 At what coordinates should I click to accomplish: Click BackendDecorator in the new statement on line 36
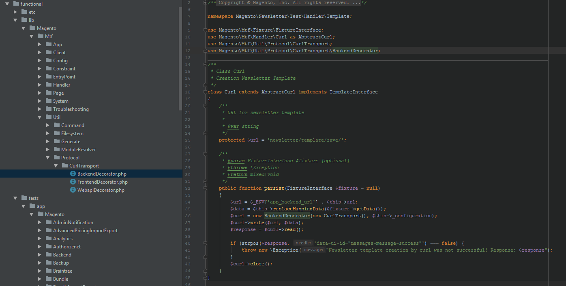click(x=287, y=216)
